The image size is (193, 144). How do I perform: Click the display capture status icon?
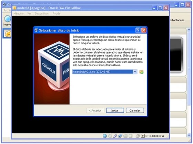click(131, 136)
